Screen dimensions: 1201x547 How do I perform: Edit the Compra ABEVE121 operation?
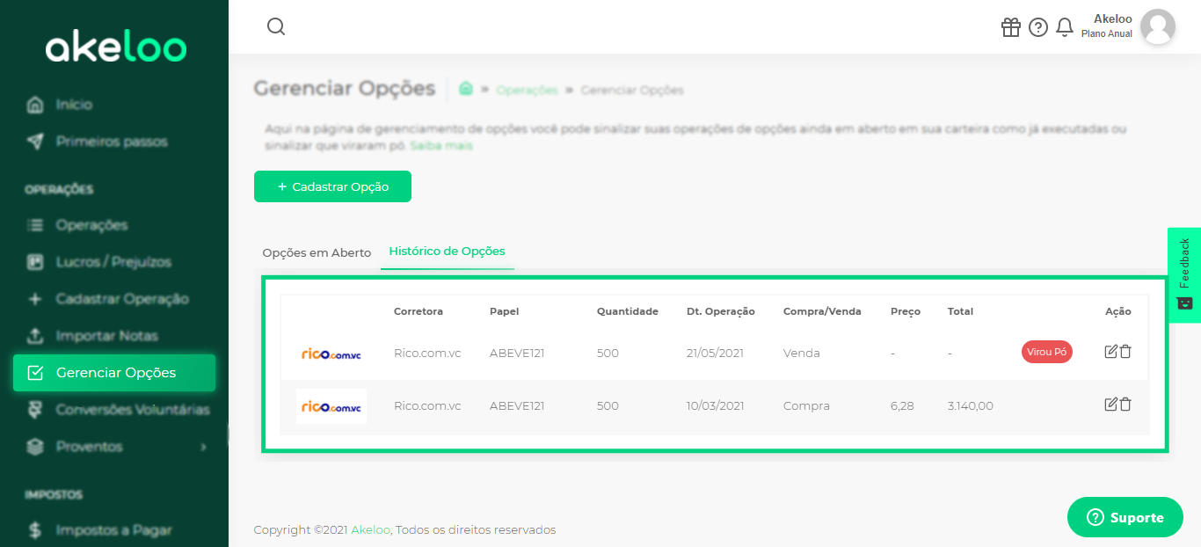[x=1111, y=405]
